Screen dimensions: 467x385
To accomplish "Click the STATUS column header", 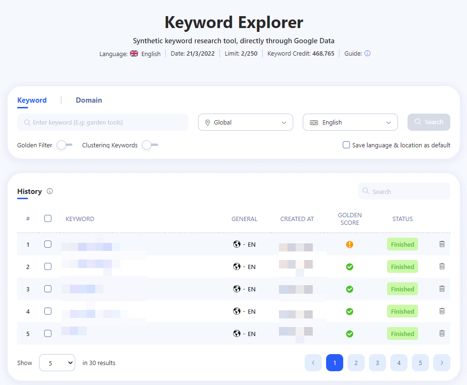I will pos(402,219).
